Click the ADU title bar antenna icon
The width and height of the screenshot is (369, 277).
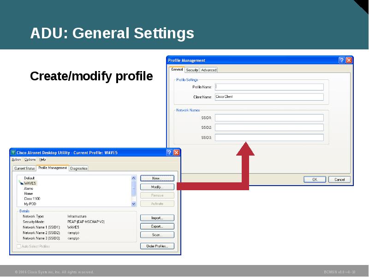pyautogui.click(x=14, y=151)
